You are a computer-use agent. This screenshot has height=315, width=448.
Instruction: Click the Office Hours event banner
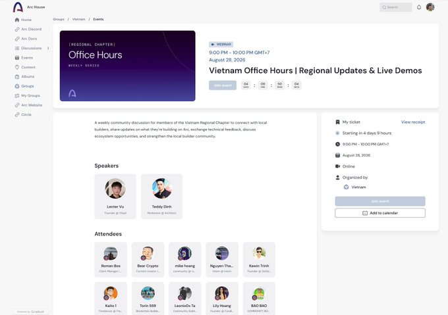127,66
